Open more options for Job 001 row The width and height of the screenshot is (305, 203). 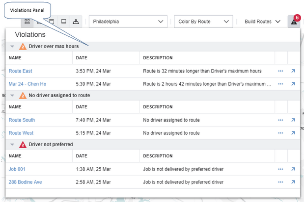pos(280,169)
